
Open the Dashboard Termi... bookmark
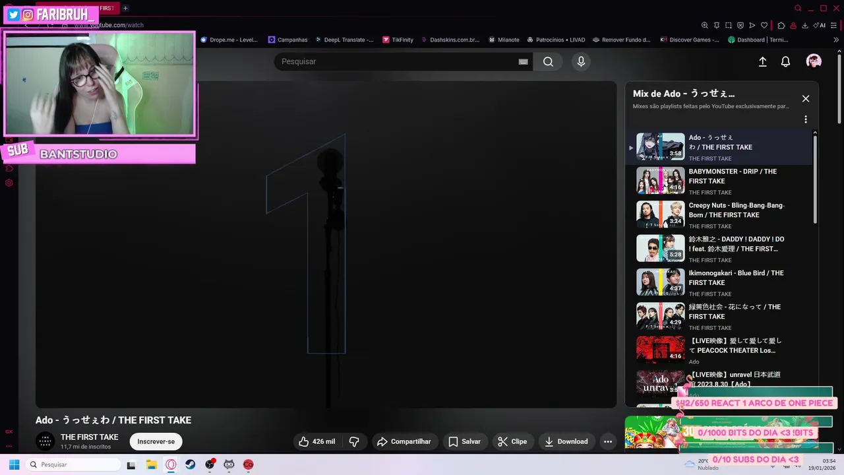pos(758,40)
